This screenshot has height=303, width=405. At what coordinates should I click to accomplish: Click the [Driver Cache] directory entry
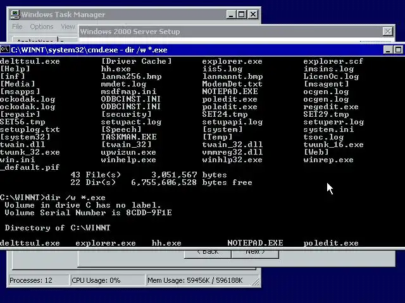pos(137,61)
